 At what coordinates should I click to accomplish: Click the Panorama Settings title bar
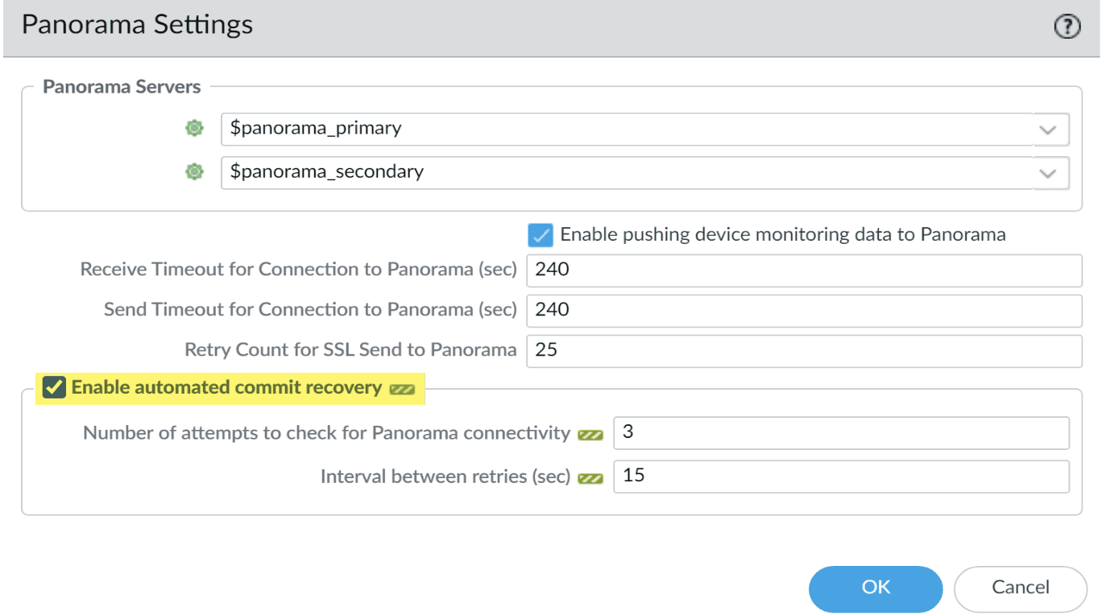(551, 28)
